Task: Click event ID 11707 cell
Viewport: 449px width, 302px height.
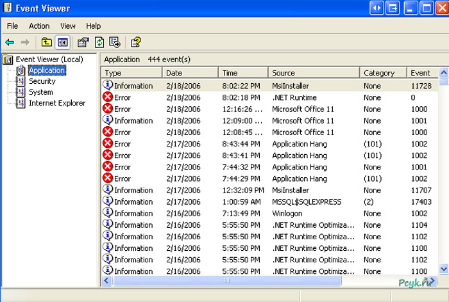Action: pos(421,190)
